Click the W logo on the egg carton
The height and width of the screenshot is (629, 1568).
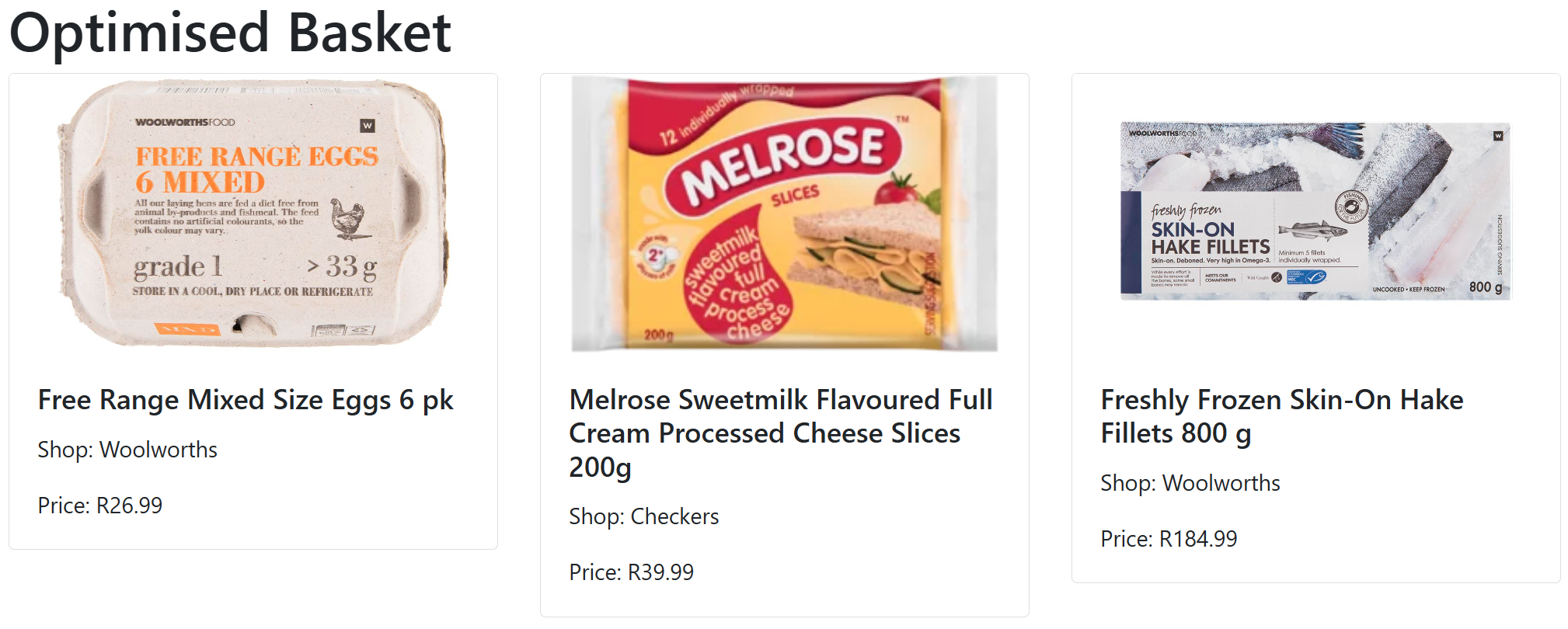(368, 125)
